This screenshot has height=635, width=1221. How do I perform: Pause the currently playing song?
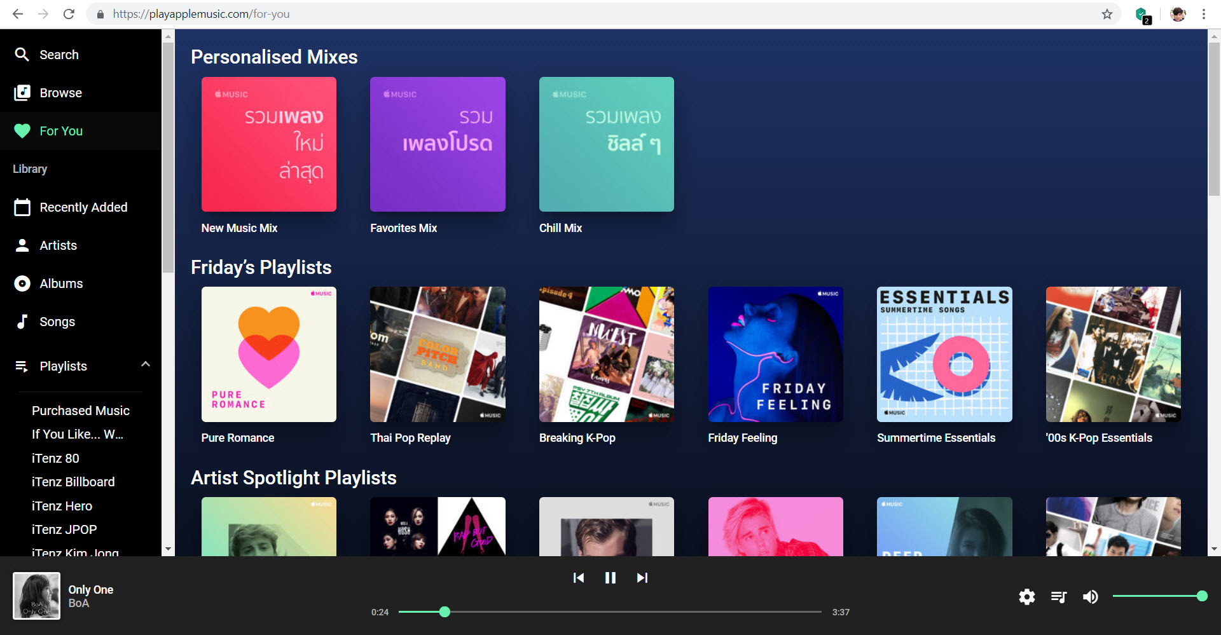tap(610, 578)
